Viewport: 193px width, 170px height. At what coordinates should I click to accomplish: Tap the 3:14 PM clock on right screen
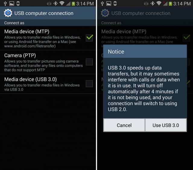pyautogui.click(x=182, y=4)
